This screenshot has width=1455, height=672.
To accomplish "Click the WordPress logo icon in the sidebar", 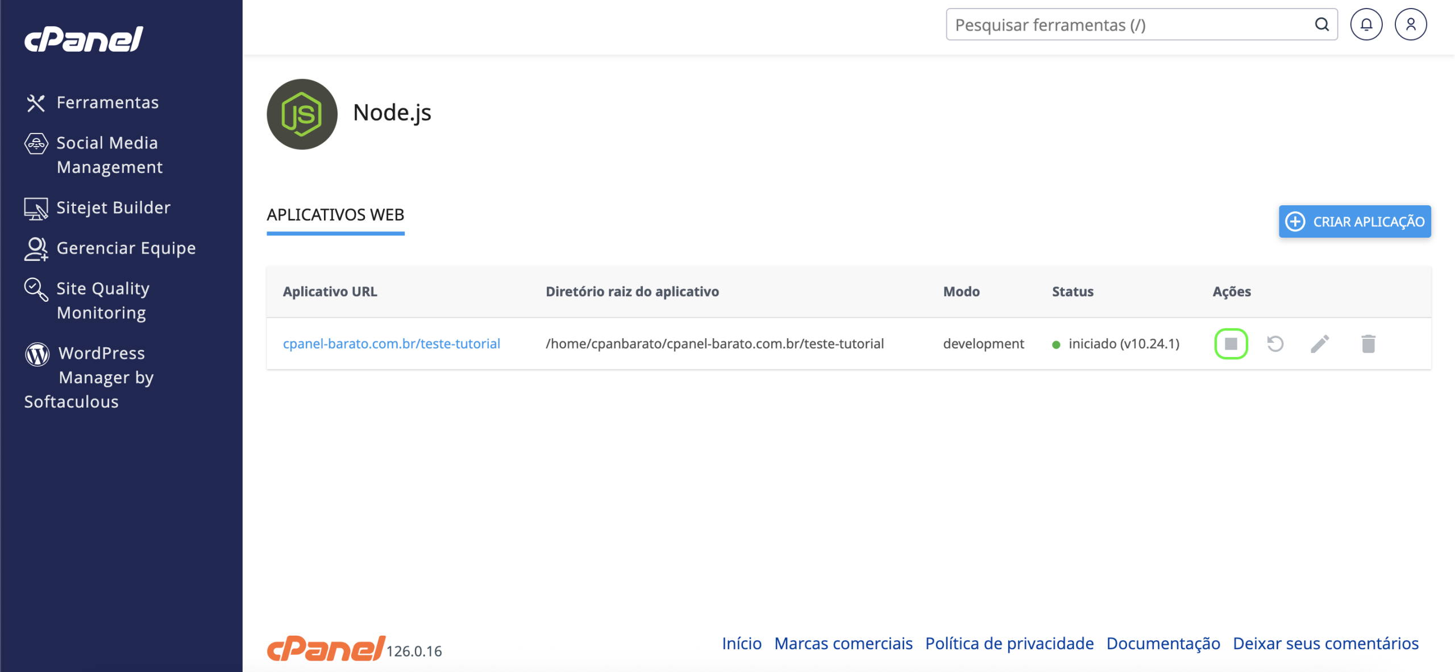I will 37,354.
